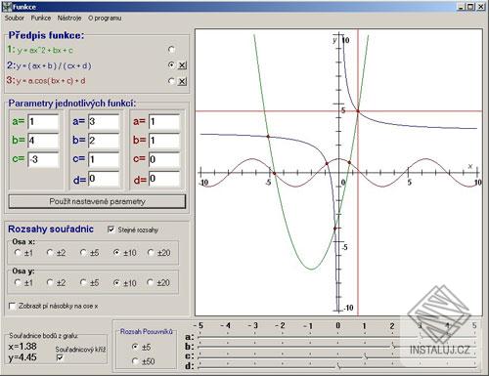
Task: Close the Funkce window
Action: pos(481,6)
